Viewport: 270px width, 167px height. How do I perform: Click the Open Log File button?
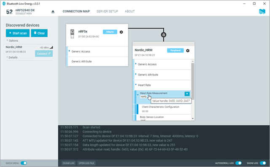(x=86, y=163)
